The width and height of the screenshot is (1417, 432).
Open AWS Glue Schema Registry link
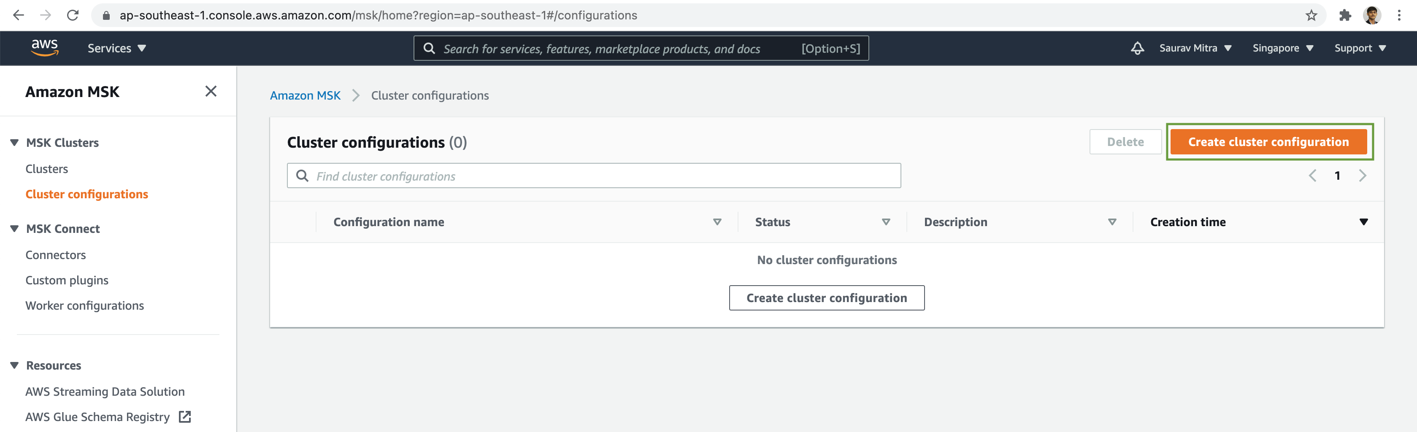(x=97, y=417)
